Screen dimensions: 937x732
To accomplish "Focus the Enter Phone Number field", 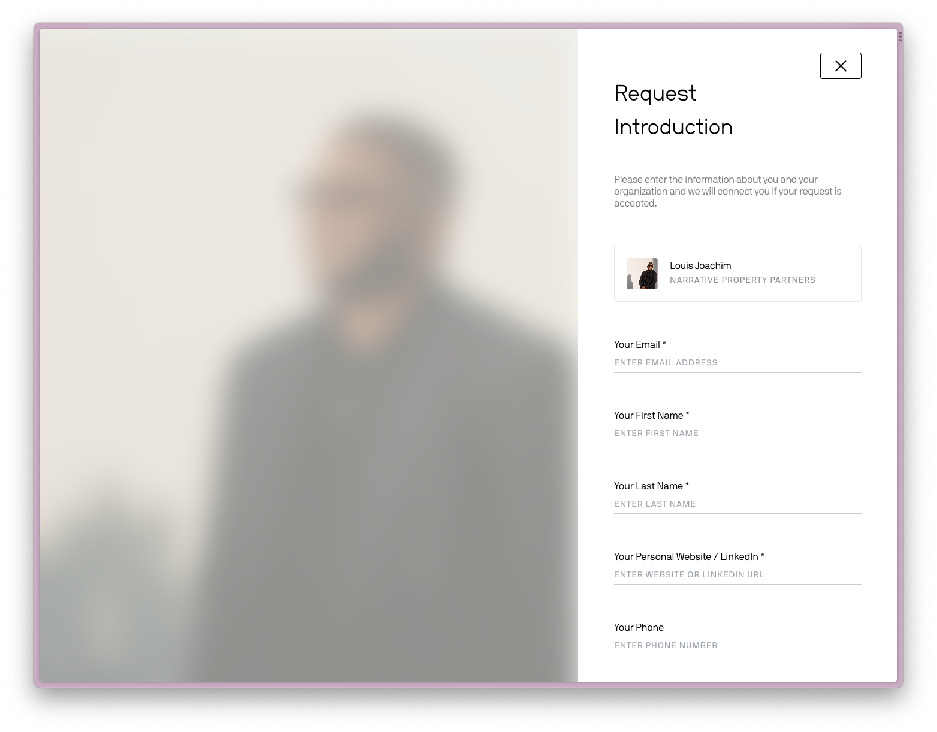I will [737, 646].
